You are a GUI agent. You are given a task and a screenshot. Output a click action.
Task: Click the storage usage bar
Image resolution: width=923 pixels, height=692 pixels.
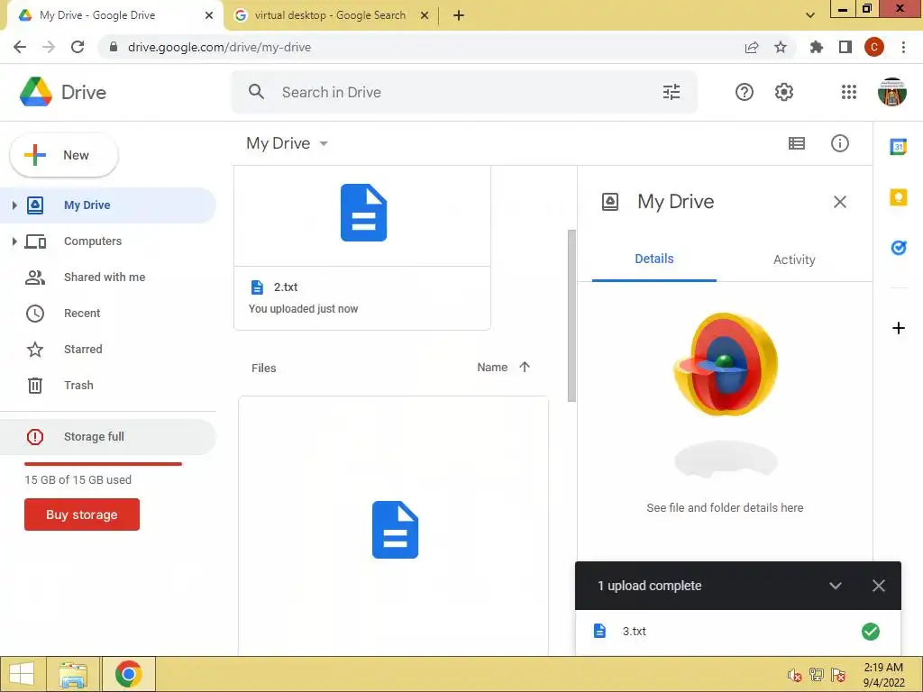103,464
